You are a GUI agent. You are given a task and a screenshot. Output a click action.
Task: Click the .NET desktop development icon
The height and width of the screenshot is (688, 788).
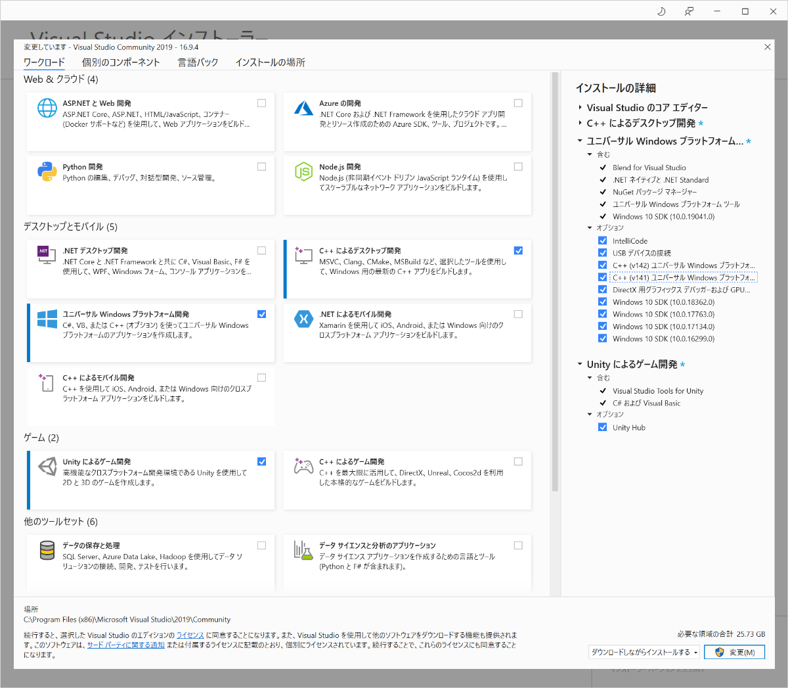pyautogui.click(x=46, y=255)
